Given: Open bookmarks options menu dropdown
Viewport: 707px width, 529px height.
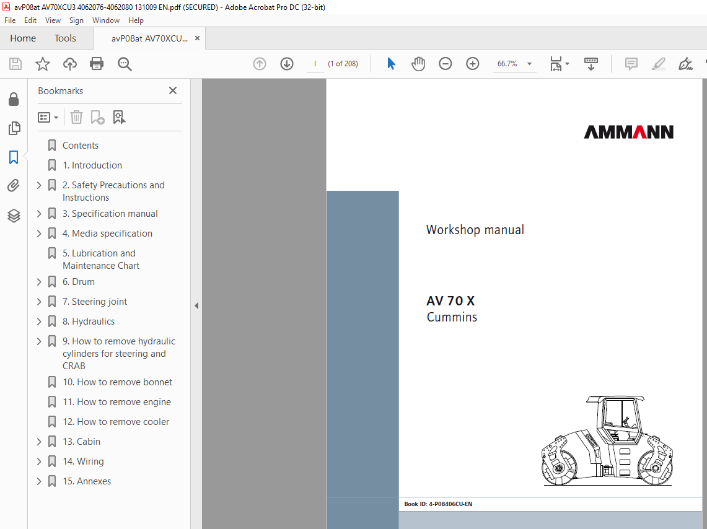Looking at the screenshot, I should coord(48,118).
